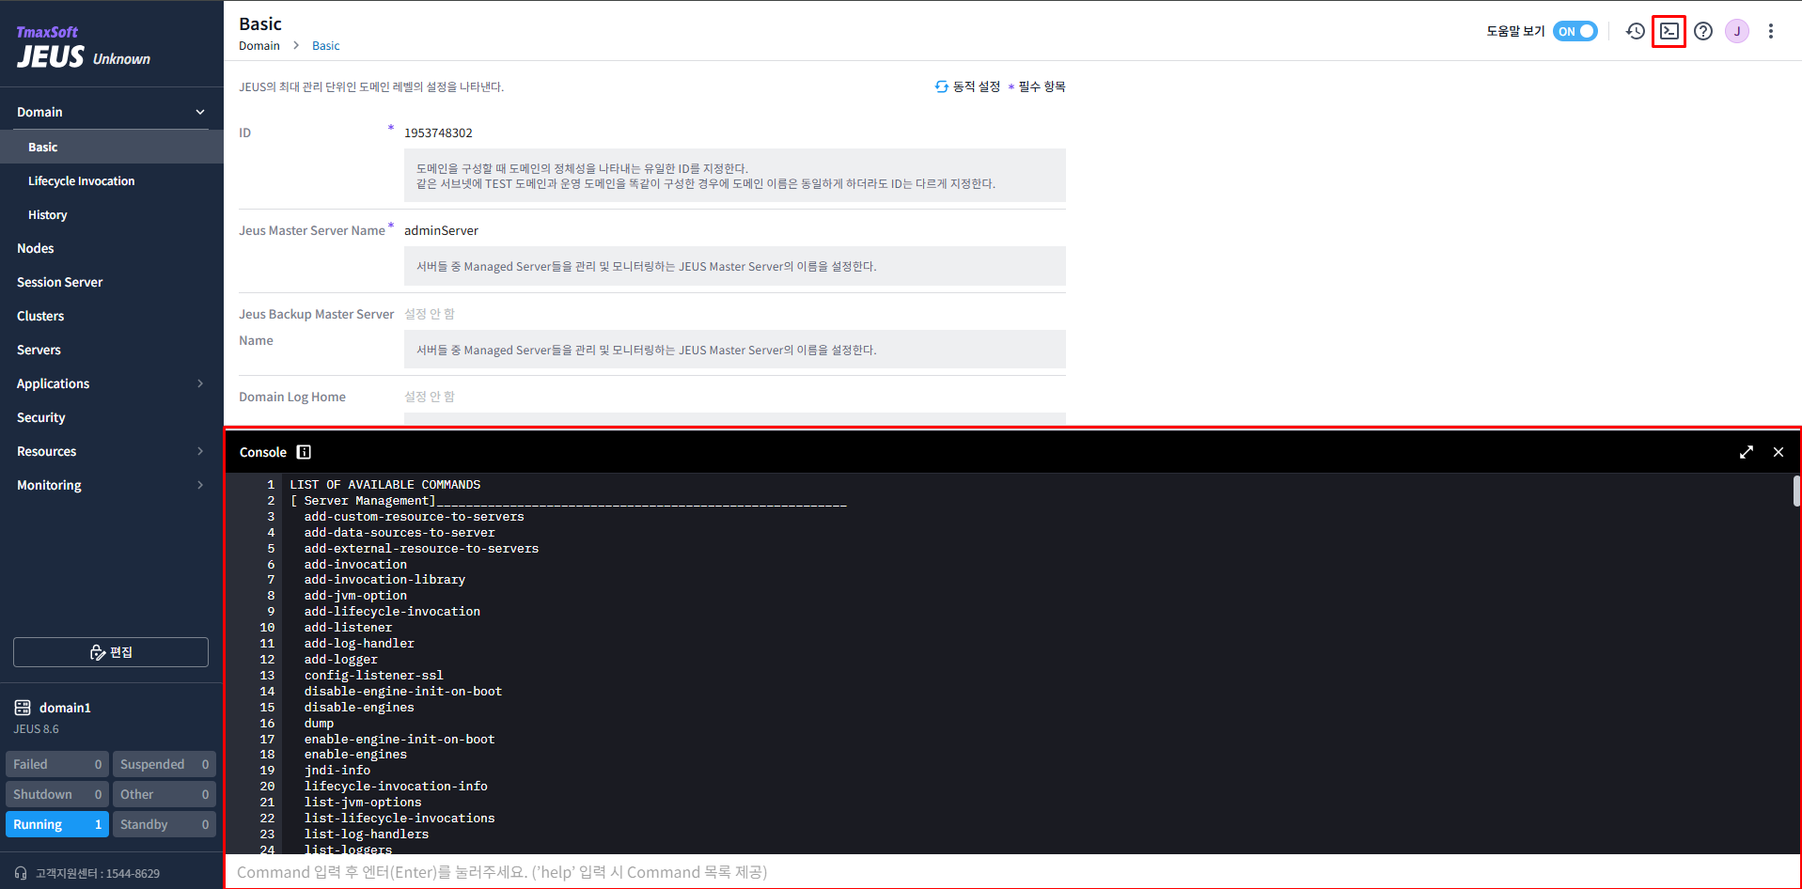The height and width of the screenshot is (889, 1802).
Task: Collapse the Domain section in sidebar
Action: (199, 111)
